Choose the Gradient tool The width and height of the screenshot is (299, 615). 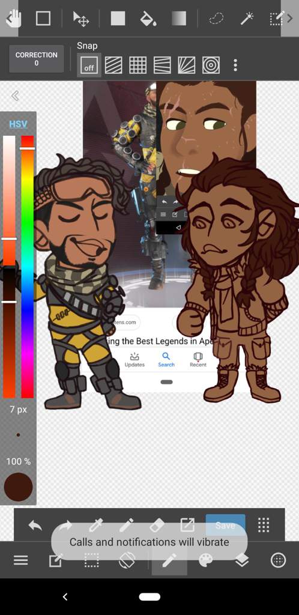[179, 19]
